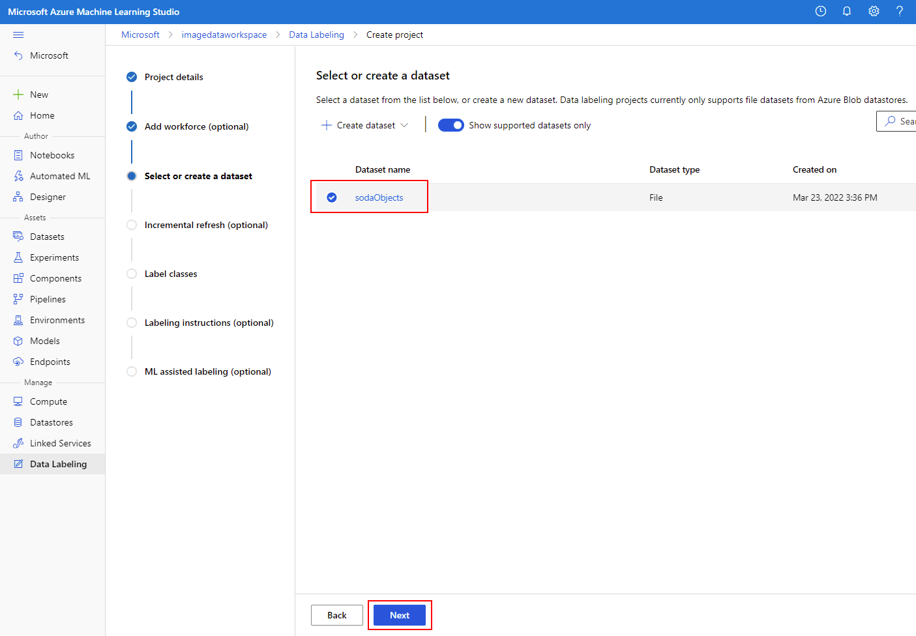Click the Models cube icon
Viewport: 916px width, 636px height.
click(18, 341)
